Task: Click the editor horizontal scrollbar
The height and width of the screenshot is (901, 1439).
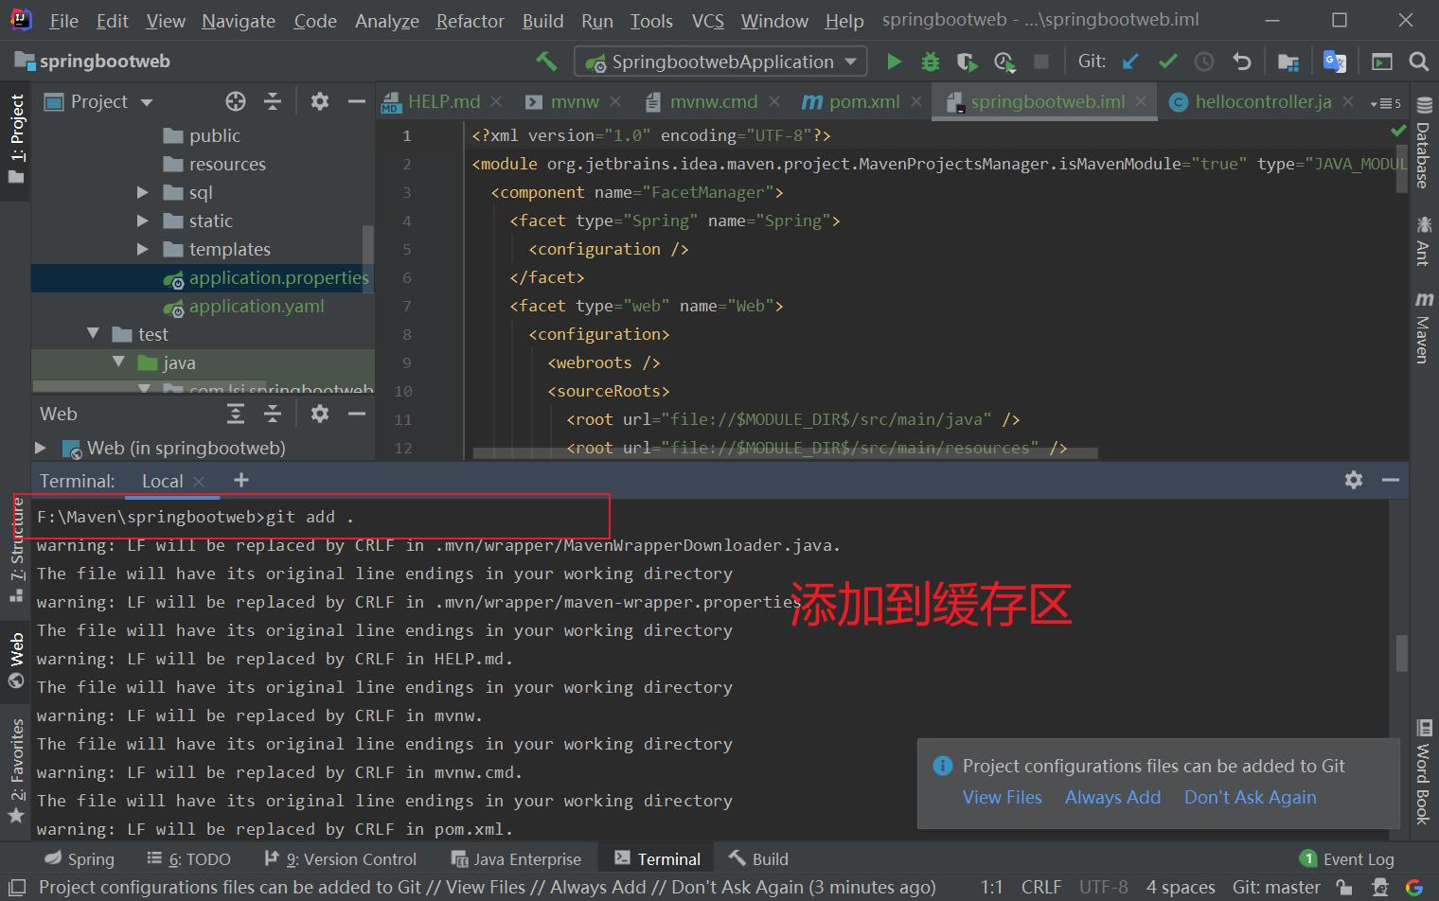Action: [x=785, y=453]
